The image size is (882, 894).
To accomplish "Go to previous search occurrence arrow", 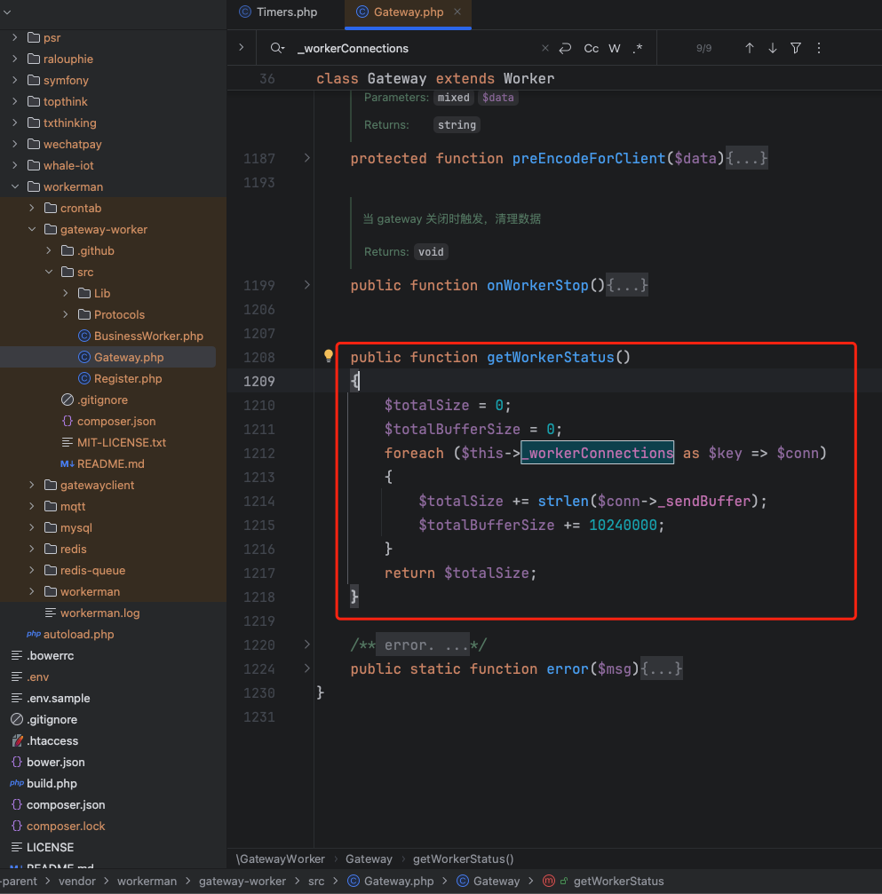I will coord(750,49).
